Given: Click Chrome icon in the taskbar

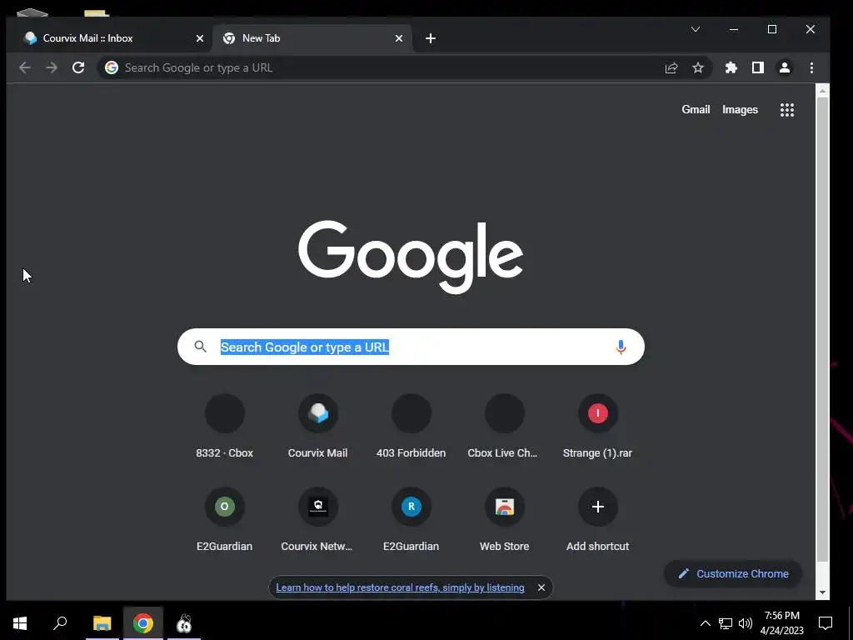Looking at the screenshot, I should coord(143,623).
